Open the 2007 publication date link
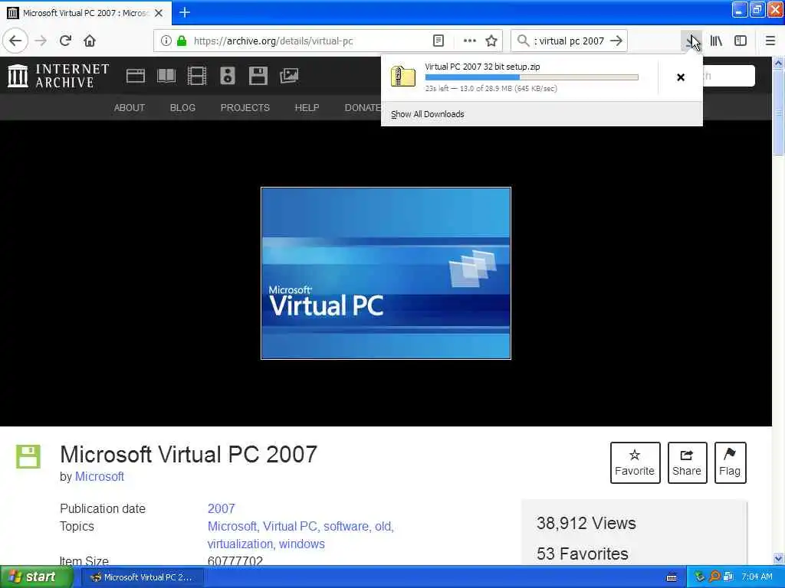This screenshot has height=588, width=785. coord(221,508)
